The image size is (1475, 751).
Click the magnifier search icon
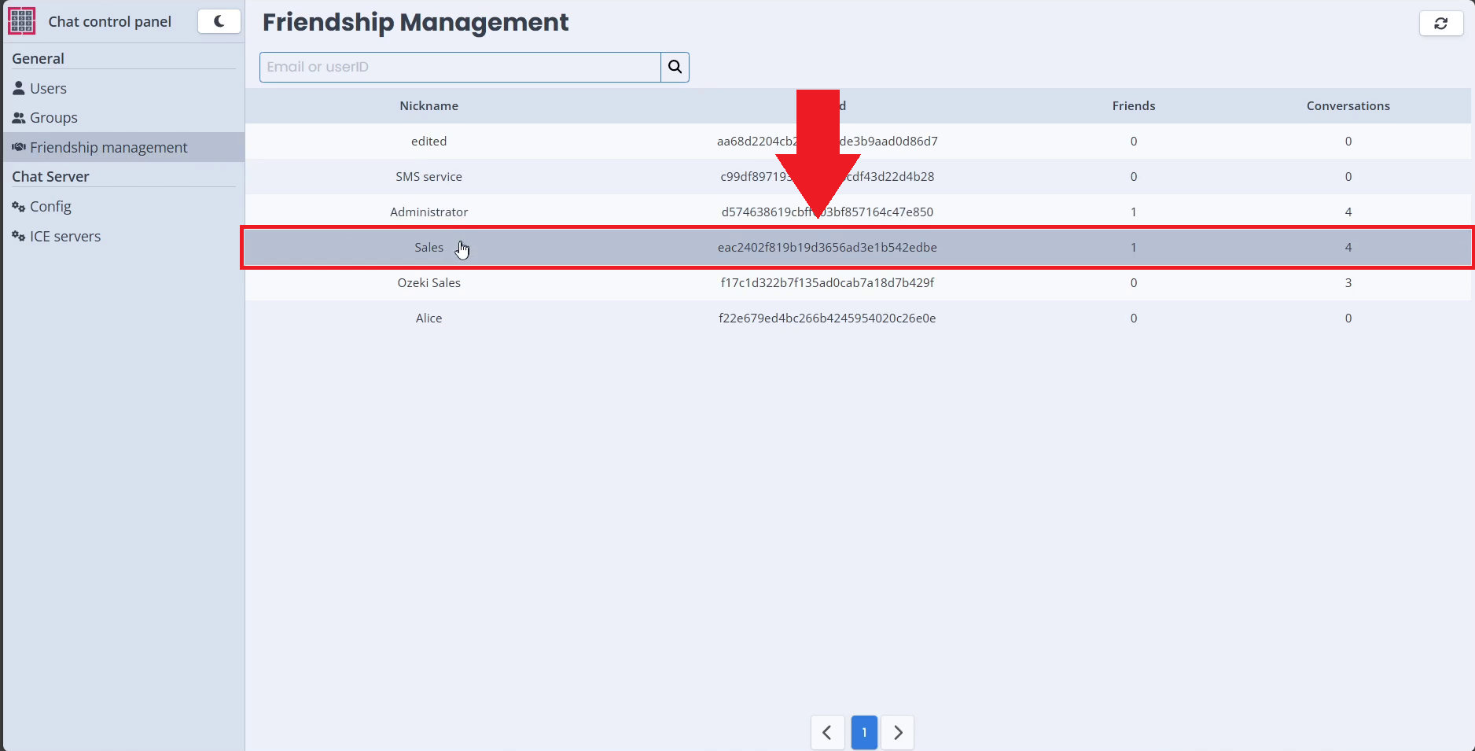point(675,67)
